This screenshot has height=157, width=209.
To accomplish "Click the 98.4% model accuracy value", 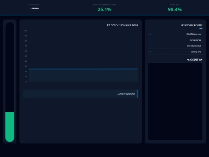I will (x=175, y=9).
